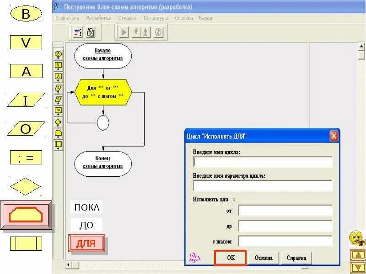366x274 pixels.
Task: Focus the loop name input field
Action: click(x=263, y=162)
